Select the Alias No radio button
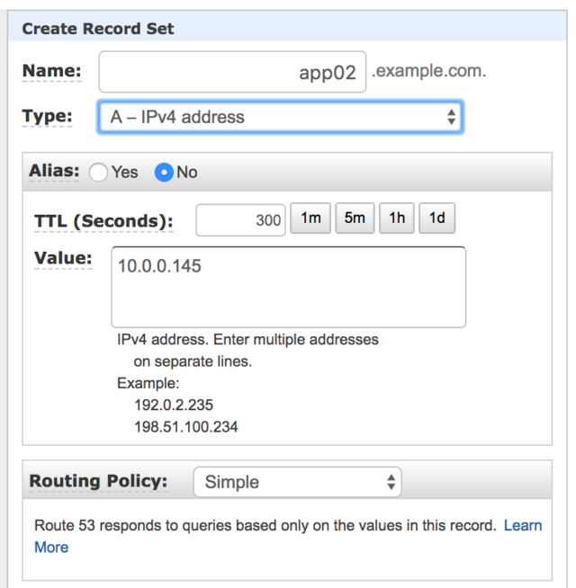 pos(164,173)
